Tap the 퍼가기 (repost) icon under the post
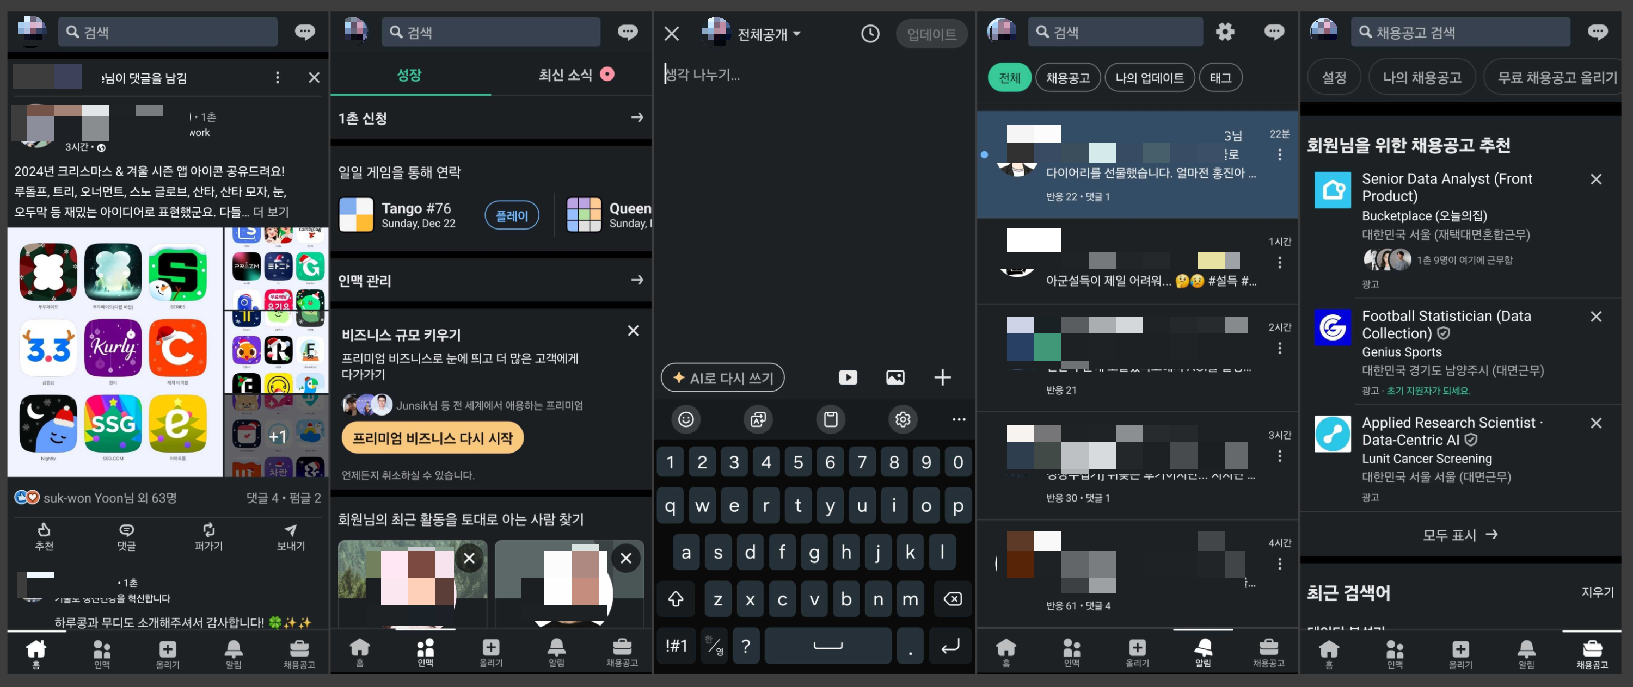Screen dimensions: 1633x687 208,530
